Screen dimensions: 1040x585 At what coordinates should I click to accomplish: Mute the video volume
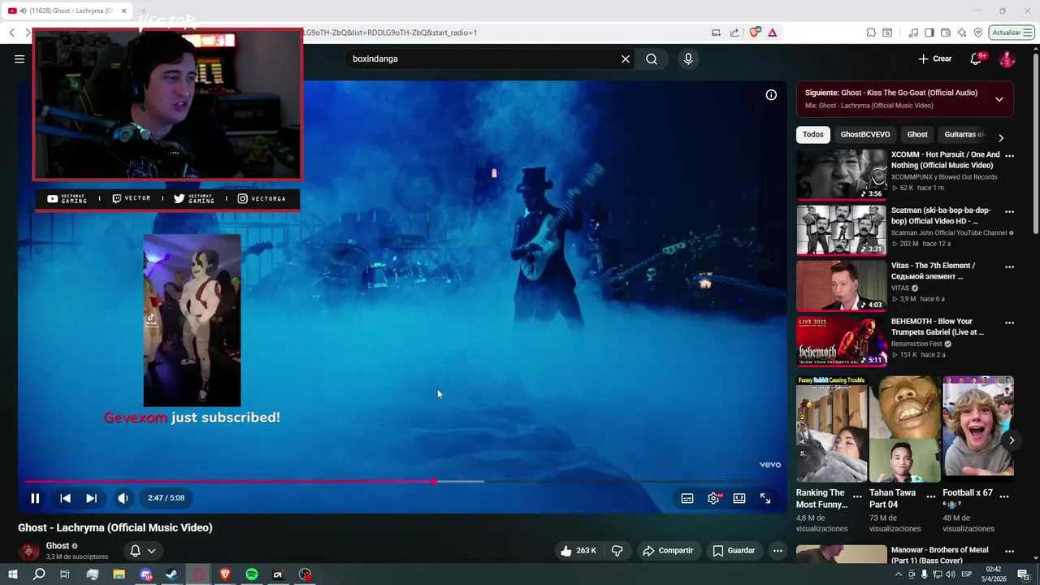pos(123,498)
